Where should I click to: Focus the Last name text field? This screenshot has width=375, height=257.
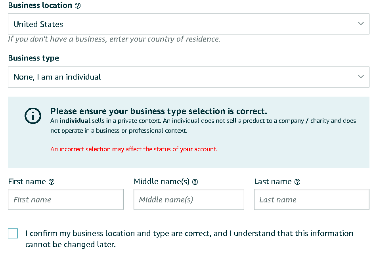point(312,200)
